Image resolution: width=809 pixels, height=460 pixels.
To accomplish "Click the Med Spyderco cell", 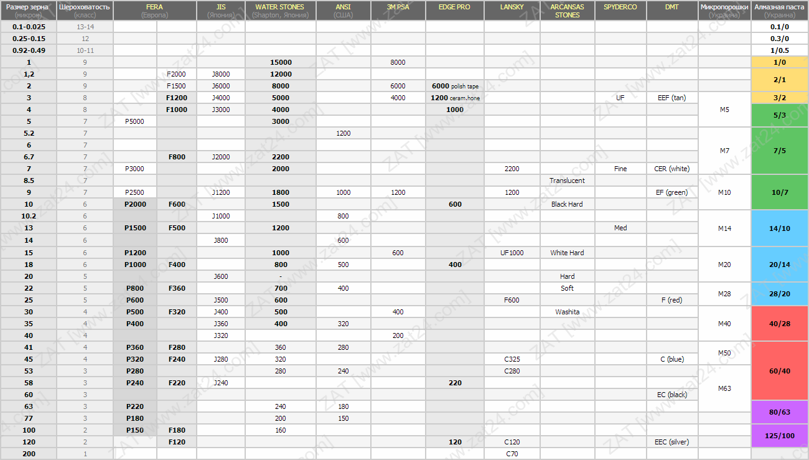I will point(620,228).
